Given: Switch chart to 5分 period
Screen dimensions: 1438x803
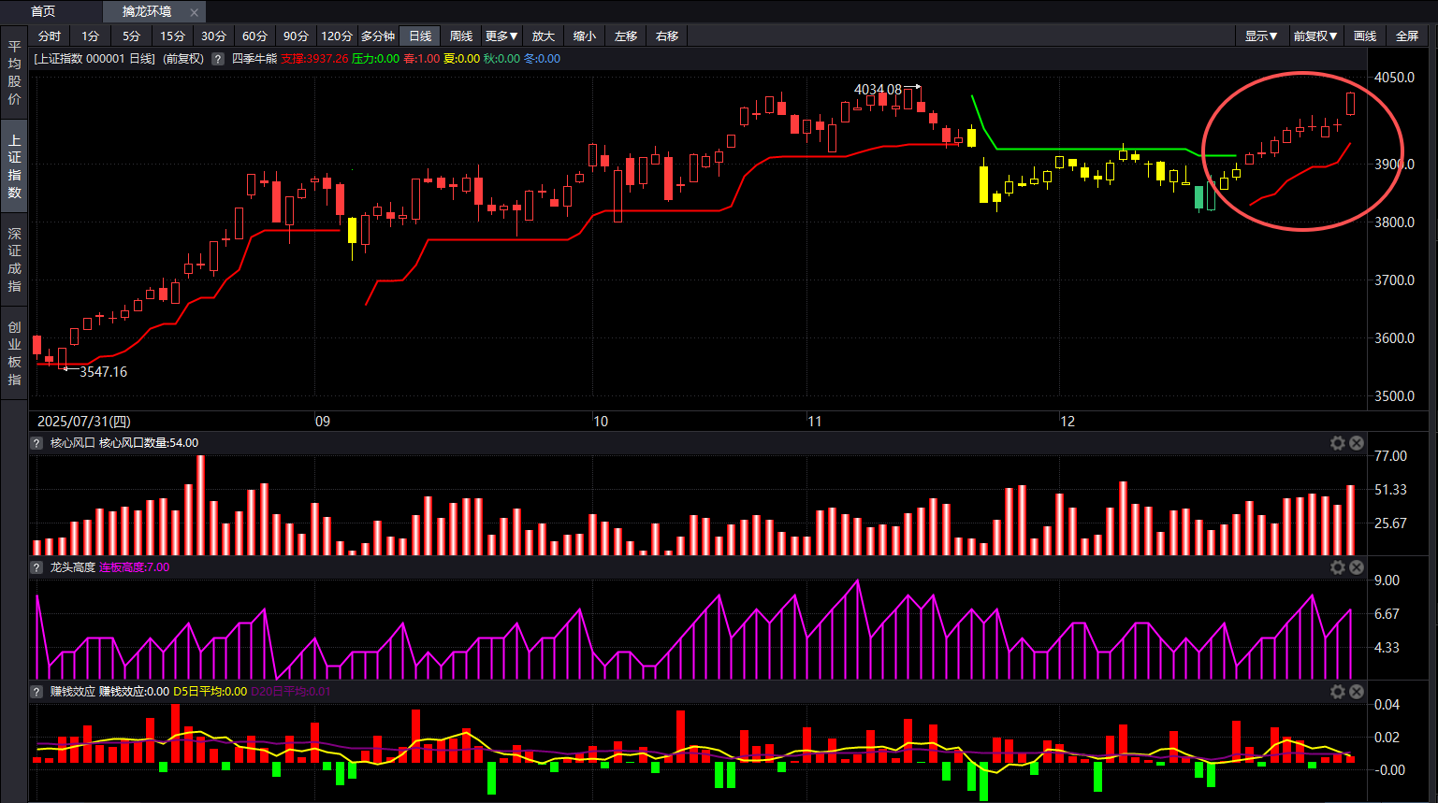Looking at the screenshot, I should [132, 36].
